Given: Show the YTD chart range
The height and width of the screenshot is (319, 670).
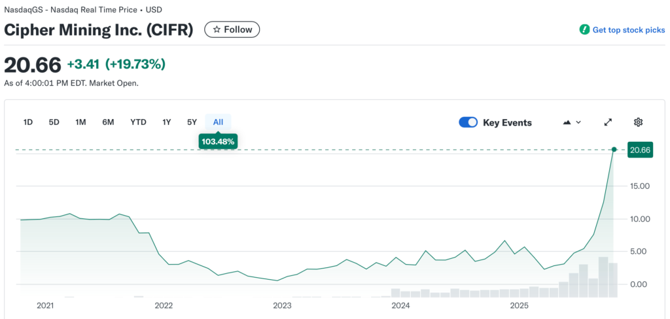Looking at the screenshot, I should [x=138, y=122].
